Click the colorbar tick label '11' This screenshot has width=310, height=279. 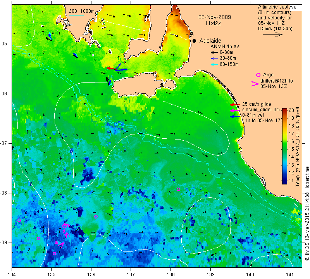tap(291, 180)
